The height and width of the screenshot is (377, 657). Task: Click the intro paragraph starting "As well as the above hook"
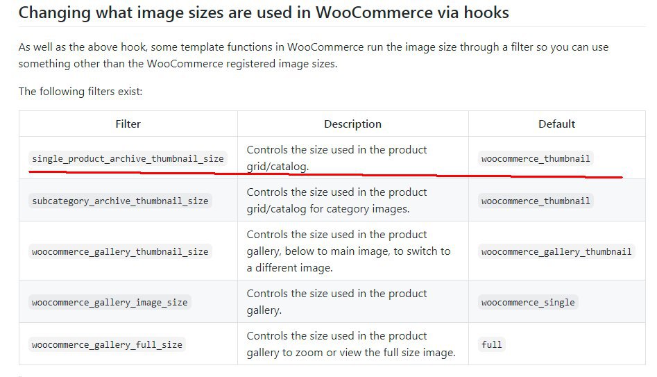pos(313,55)
